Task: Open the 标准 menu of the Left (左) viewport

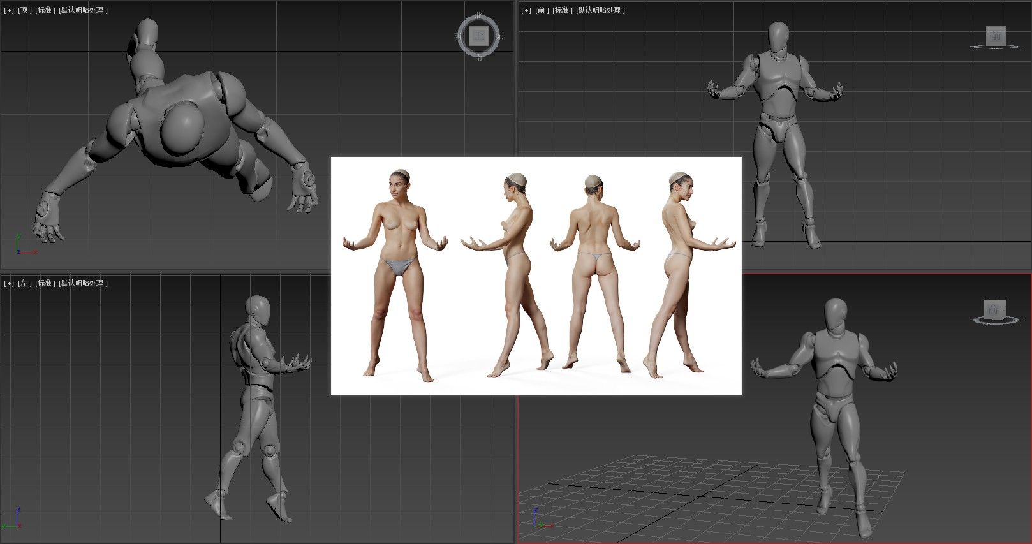Action: coord(45,283)
